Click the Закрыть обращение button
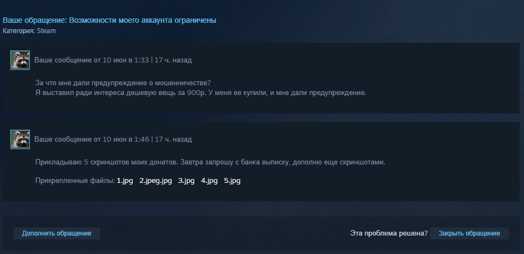Screen dimensions: 524x254 pyautogui.click(x=469, y=233)
